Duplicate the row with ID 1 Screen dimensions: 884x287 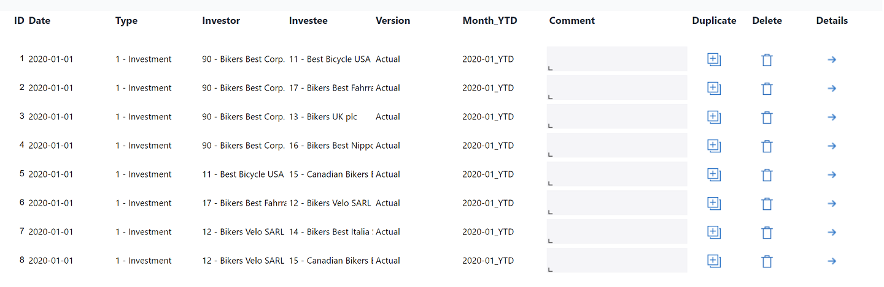[x=713, y=59]
